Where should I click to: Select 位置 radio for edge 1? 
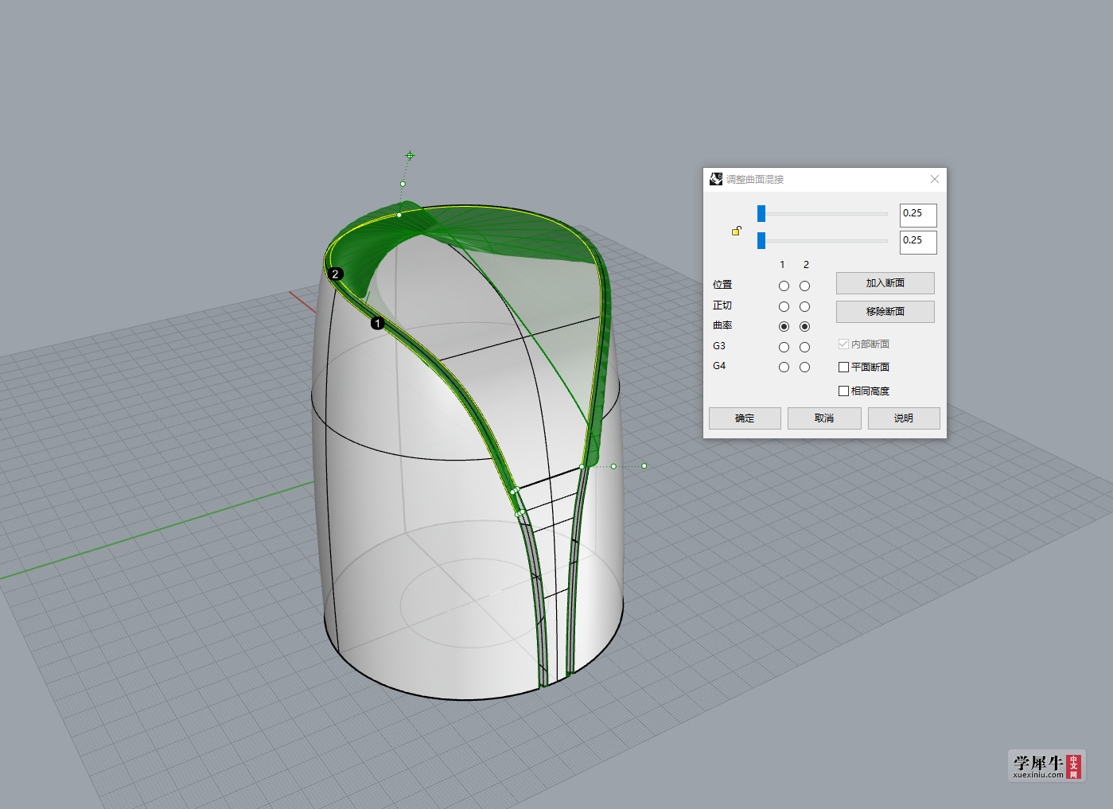tap(784, 286)
